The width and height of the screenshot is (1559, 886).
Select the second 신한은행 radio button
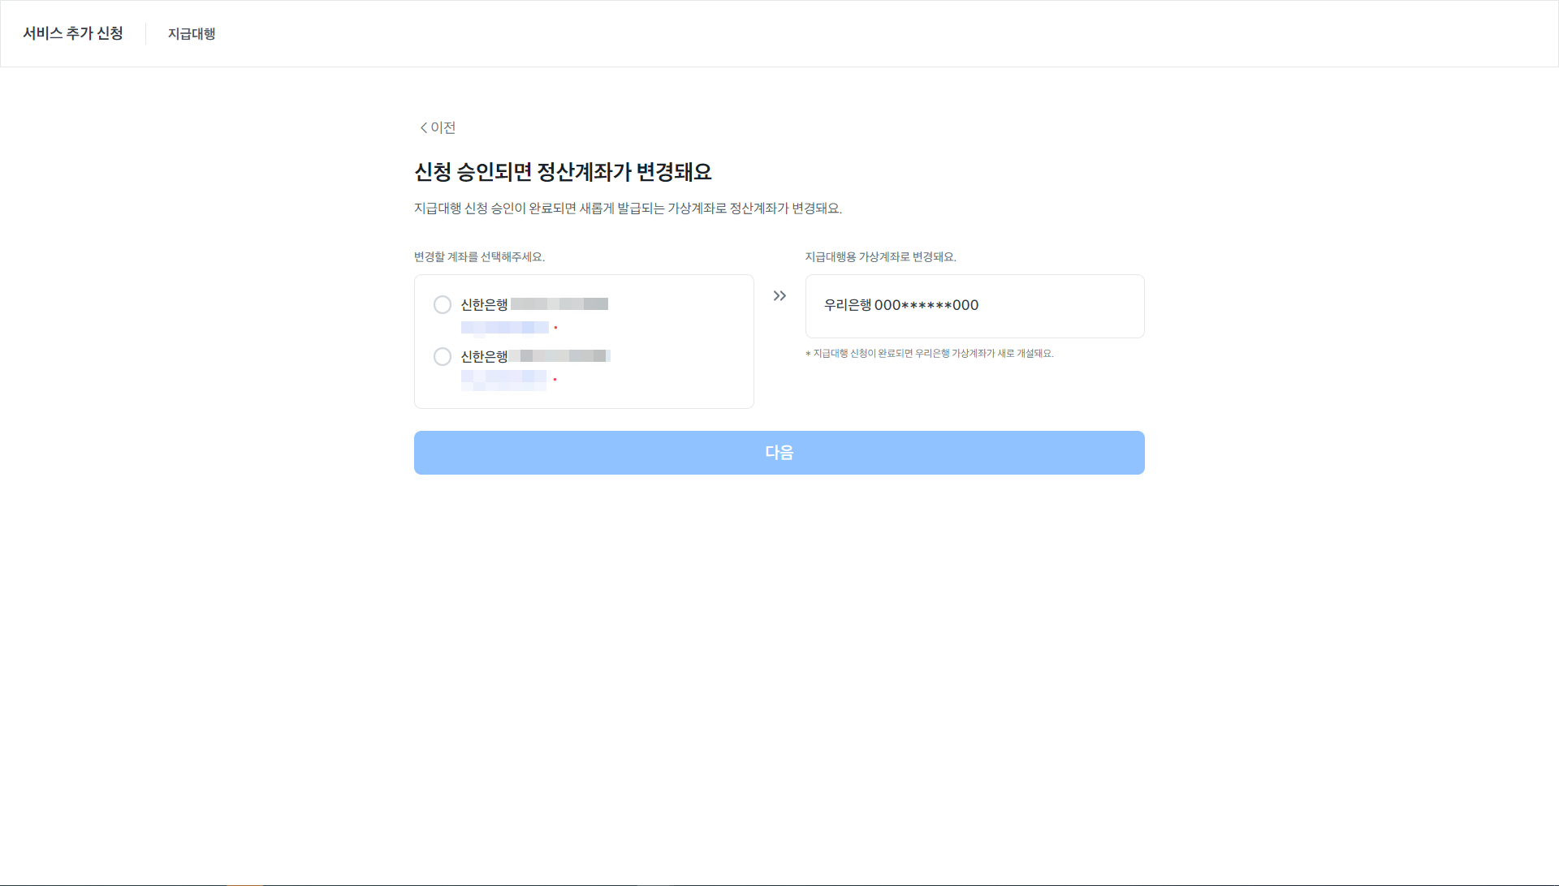pyautogui.click(x=443, y=357)
